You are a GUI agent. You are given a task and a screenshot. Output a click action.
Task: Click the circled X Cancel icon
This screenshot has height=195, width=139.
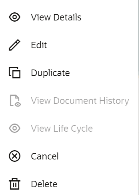[15, 156]
